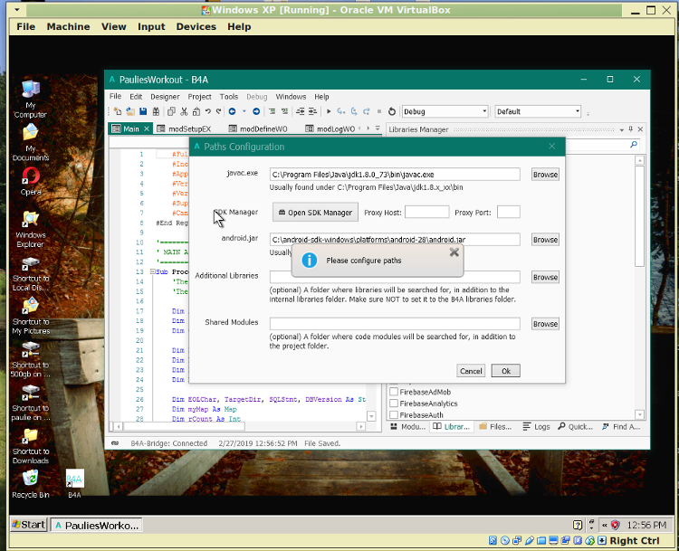Open the Default configuration dropdown
Viewport: 679px width, 551px height.
[x=577, y=112]
